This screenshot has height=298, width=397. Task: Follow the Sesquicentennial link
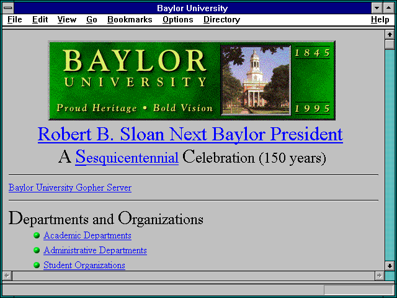pos(127,157)
